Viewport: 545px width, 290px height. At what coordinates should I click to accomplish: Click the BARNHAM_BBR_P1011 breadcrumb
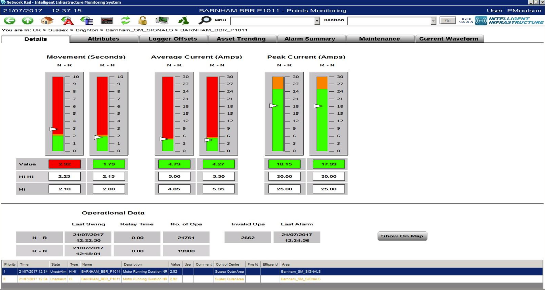pos(214,30)
